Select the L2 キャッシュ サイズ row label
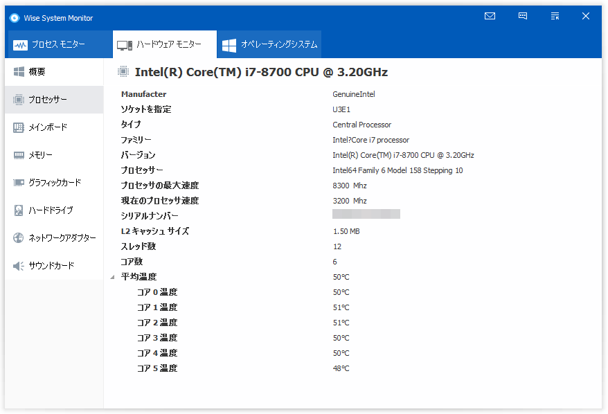Viewport: 608px width, 414px height. pyautogui.click(x=155, y=231)
